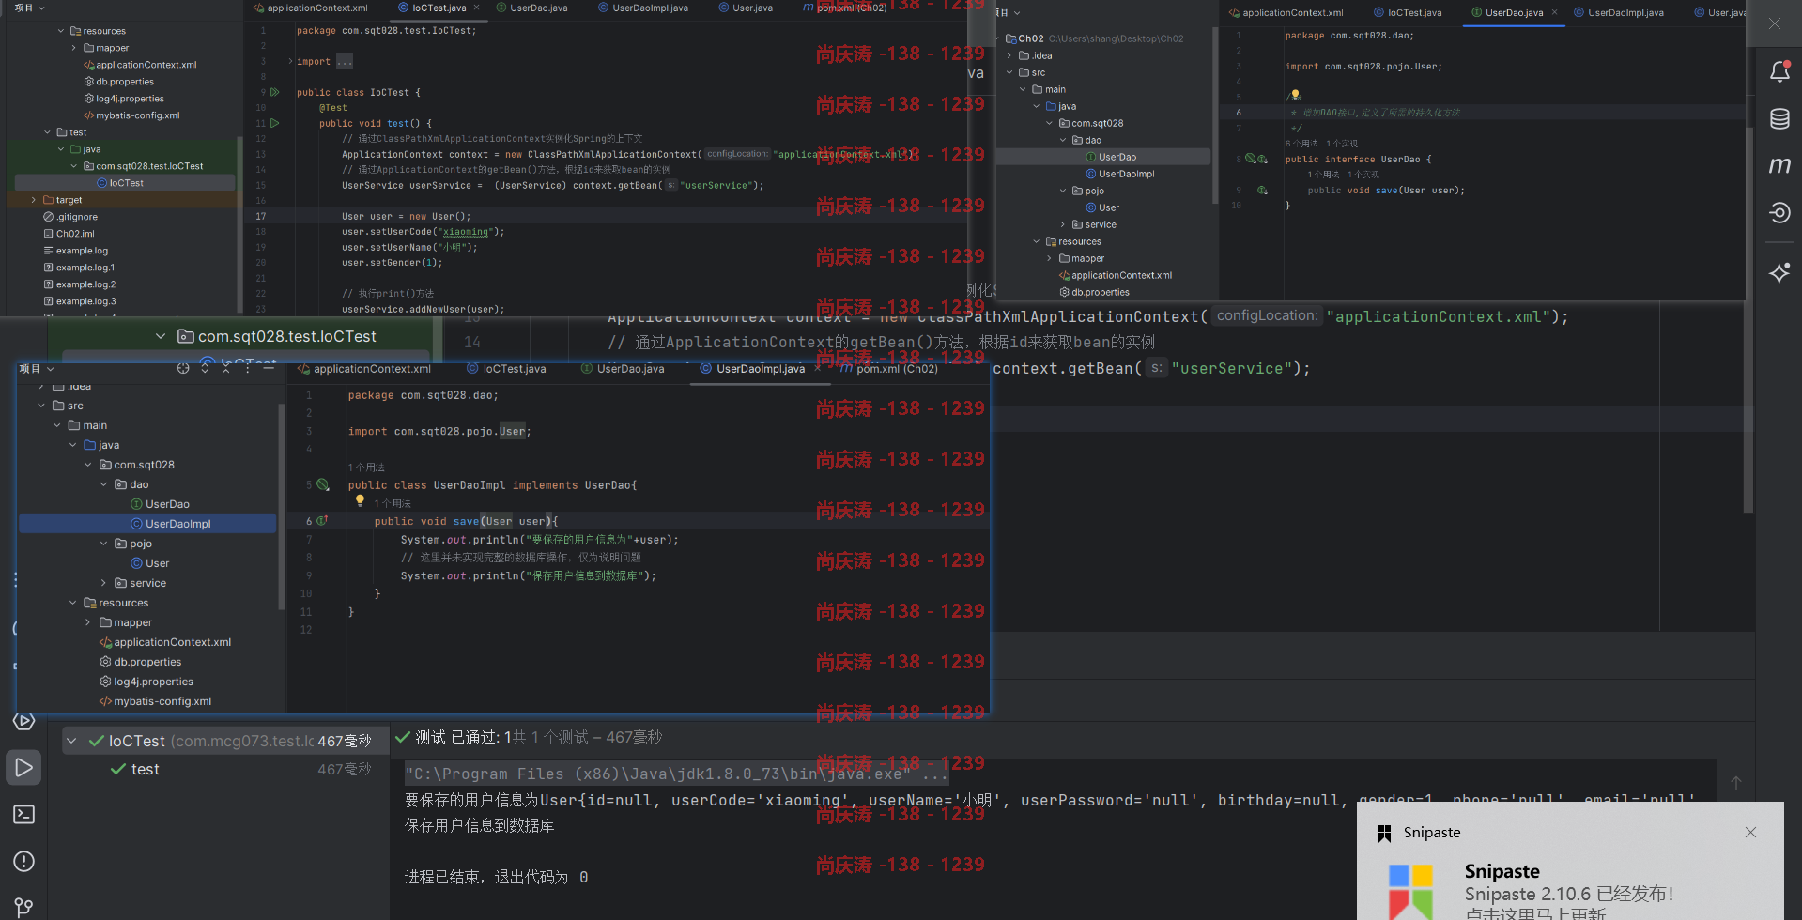Select applicationContext.xml tab left of active UserDao.java tab
Screen dimensions: 1802x920
(x=1286, y=12)
